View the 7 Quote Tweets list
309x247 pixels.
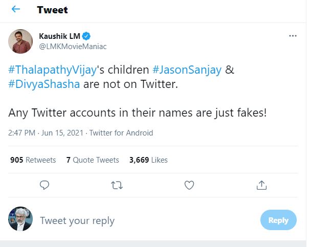93,160
